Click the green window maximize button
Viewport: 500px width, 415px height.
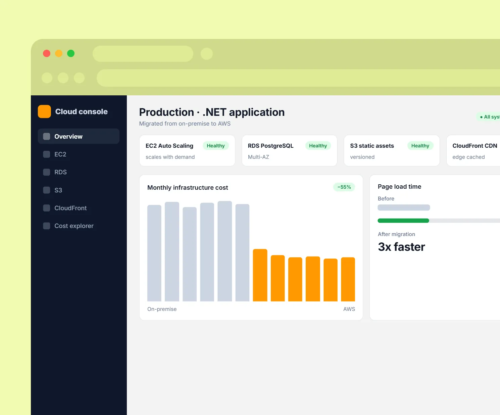71,53
